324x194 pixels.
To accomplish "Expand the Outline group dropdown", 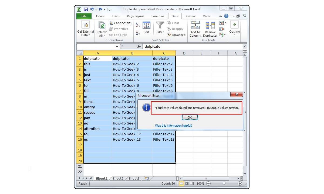I will click(x=234, y=35).
